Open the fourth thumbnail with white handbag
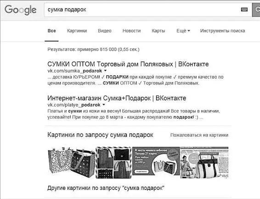Viewport: 260px width, 199px height. click(x=204, y=162)
